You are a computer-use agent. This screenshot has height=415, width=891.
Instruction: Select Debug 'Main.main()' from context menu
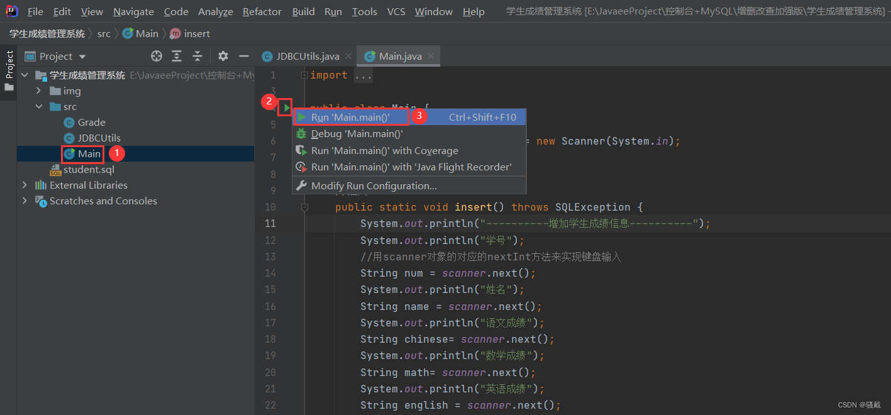[x=357, y=134]
